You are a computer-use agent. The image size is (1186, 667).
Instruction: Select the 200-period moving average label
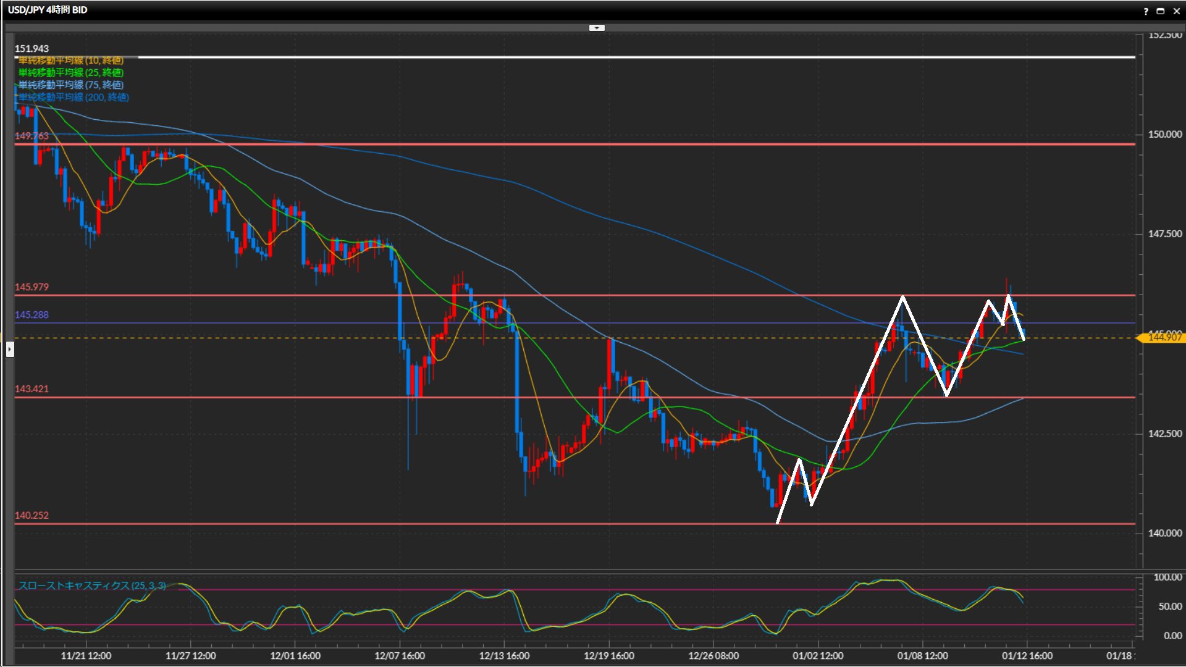74,98
